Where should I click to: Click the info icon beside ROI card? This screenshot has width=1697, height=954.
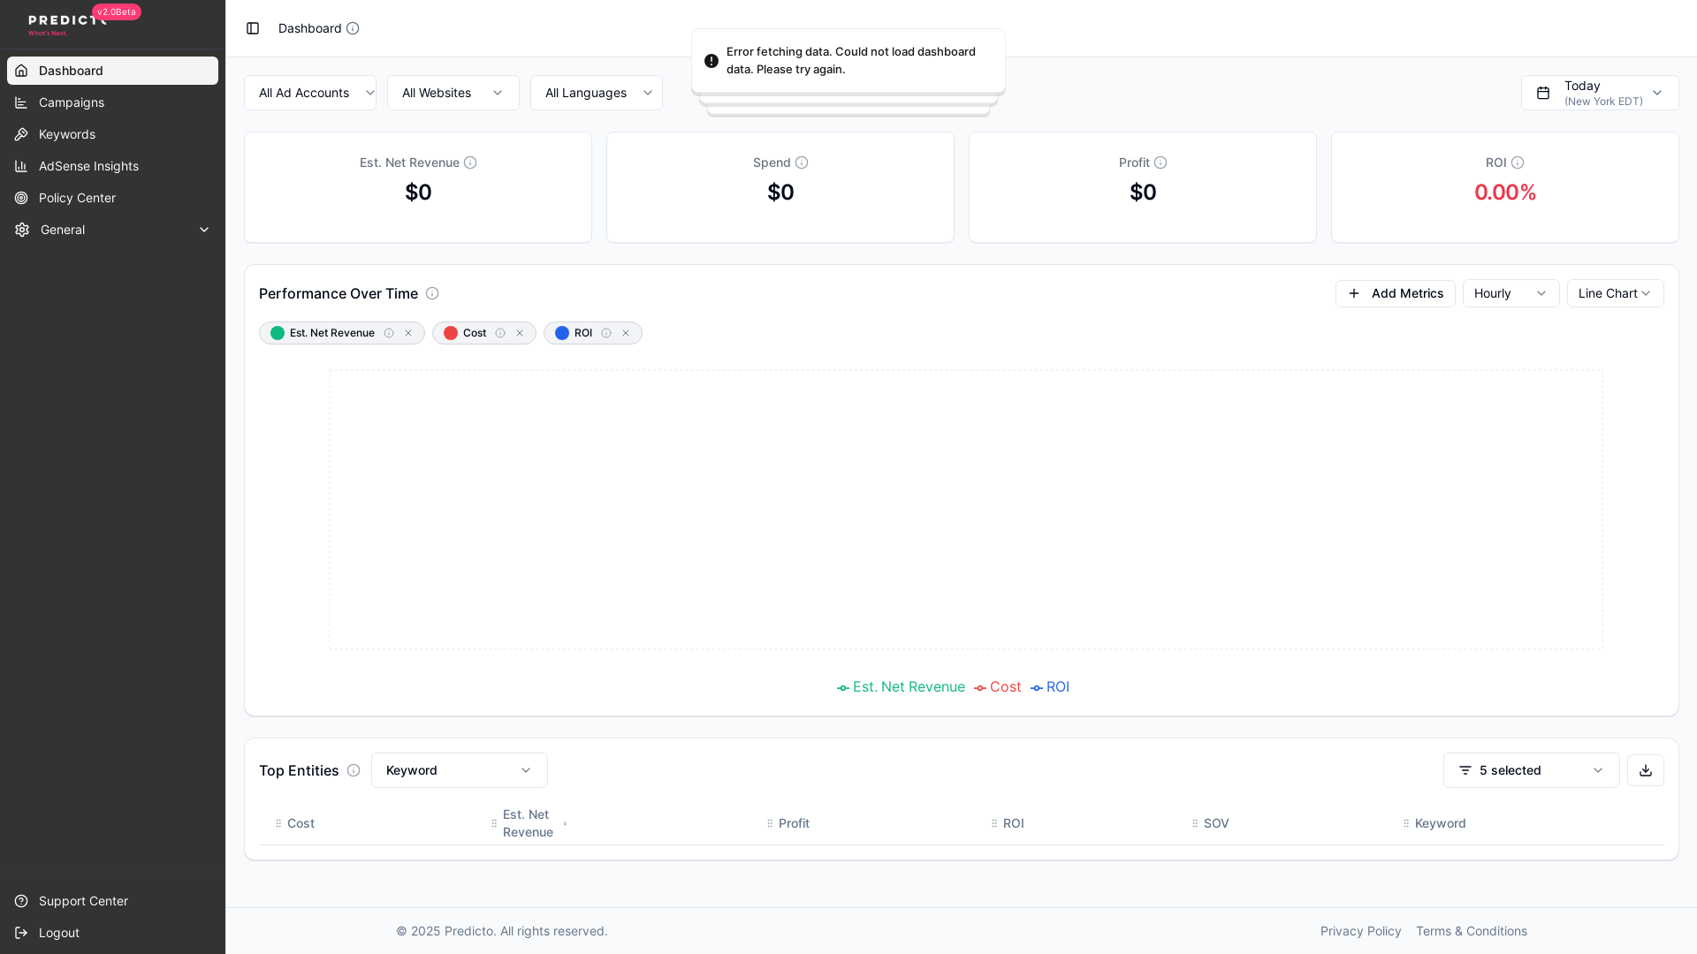pos(1518,163)
